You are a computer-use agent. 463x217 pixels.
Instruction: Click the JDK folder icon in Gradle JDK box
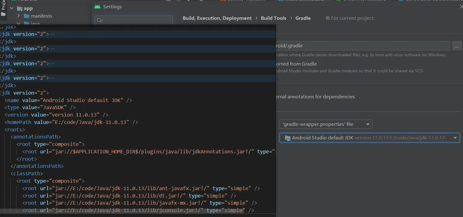point(288,138)
